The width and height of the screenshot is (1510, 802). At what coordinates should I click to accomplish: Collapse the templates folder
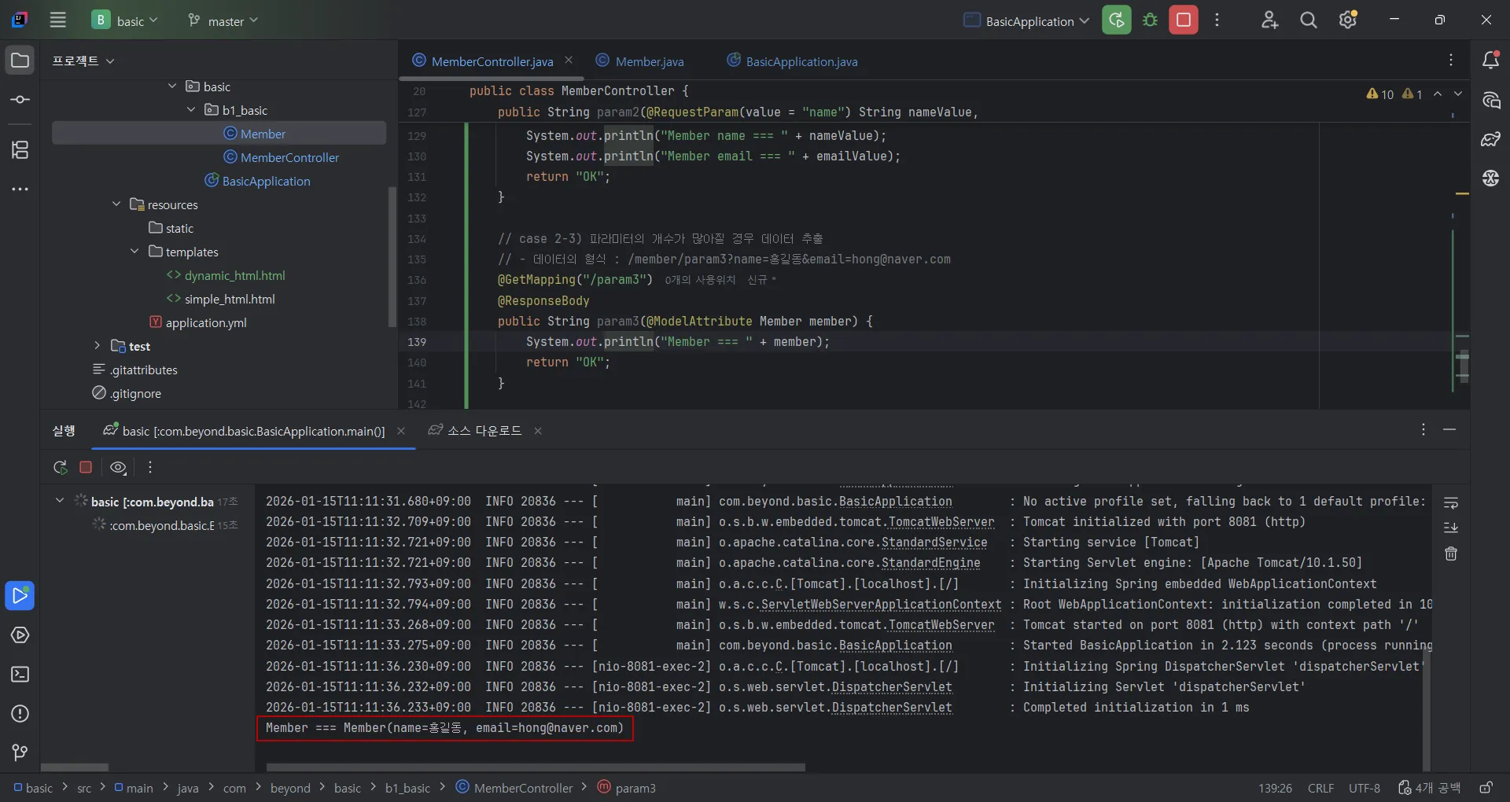[x=134, y=252]
